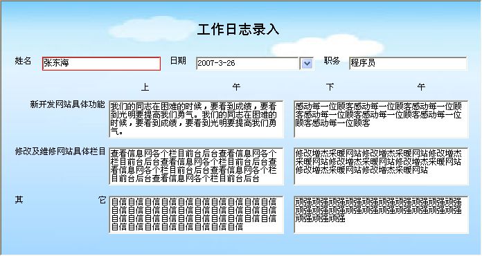482x256 pixels.
Task: Click the 新开发网站具体功能 row label
Action: [68, 104]
